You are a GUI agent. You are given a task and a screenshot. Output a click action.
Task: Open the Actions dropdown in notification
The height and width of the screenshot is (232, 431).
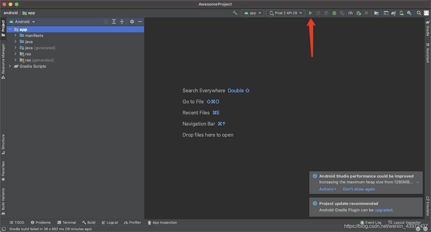[x=328, y=189]
